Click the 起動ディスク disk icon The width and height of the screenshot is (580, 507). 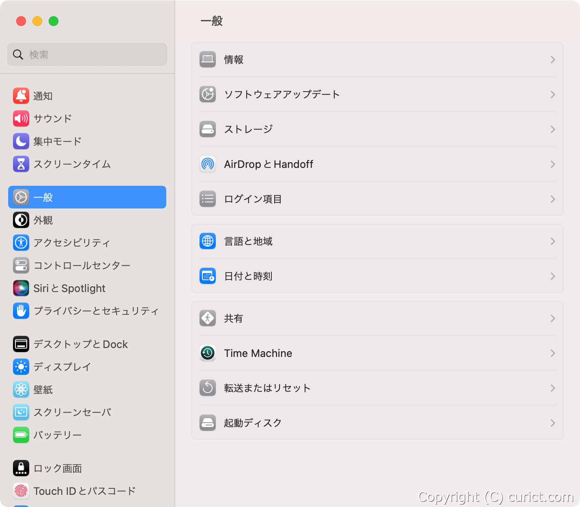point(208,423)
